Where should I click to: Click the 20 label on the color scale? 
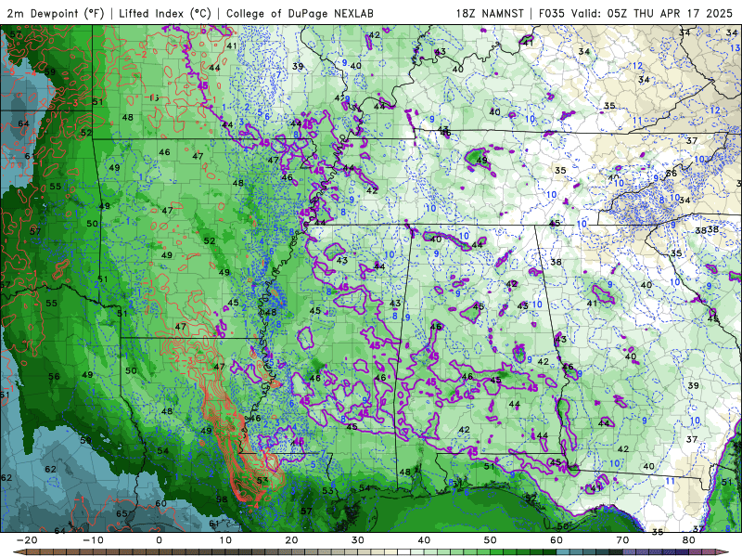(291, 540)
